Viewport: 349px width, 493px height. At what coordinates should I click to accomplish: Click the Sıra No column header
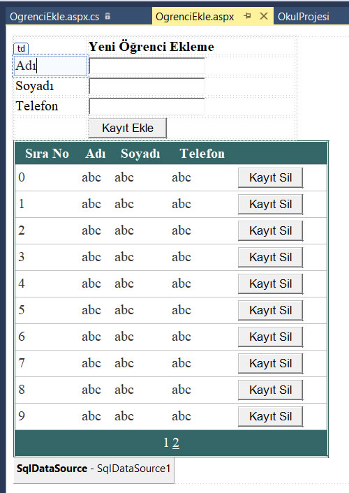[47, 154]
